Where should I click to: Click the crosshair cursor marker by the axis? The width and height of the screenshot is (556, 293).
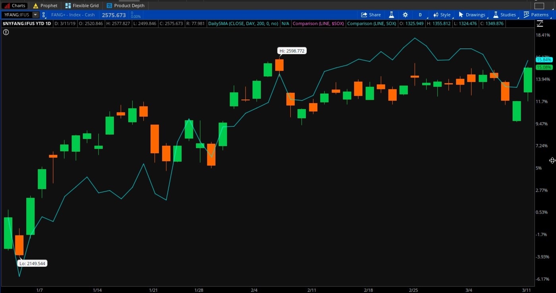coord(552,160)
